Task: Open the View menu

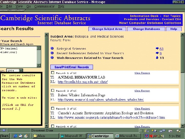Action: [19, 6]
